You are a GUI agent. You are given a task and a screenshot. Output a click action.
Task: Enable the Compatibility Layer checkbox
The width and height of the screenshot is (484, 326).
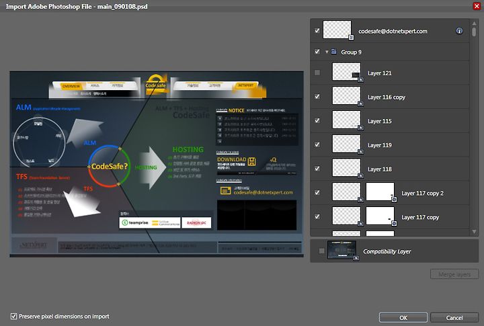[x=321, y=251]
